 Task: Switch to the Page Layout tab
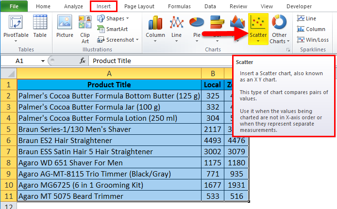(139, 6)
